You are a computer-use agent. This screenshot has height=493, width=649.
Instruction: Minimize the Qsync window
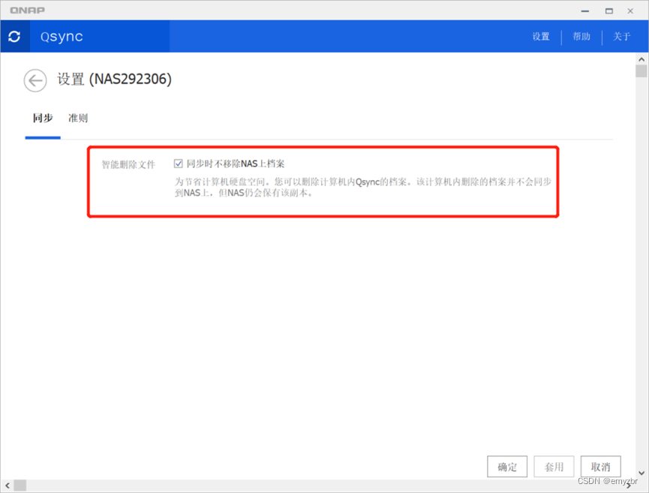(584, 11)
